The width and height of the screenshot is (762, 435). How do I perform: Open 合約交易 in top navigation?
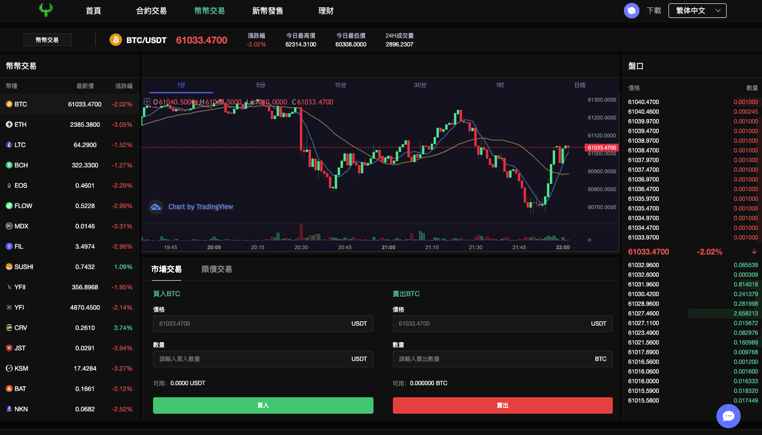tap(151, 11)
